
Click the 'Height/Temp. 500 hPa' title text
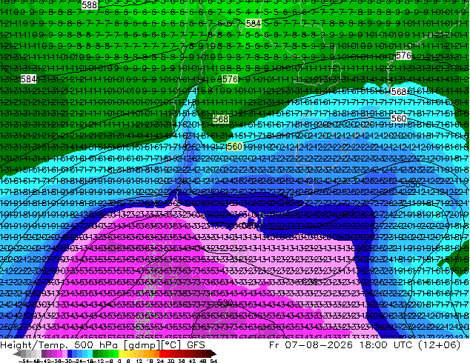pos(61,345)
